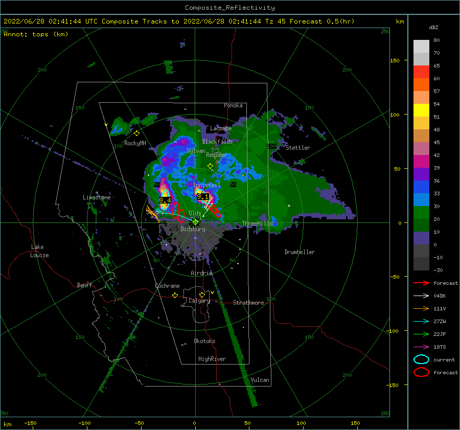Click the yellow diamond marker above Calgary
The height and width of the screenshot is (430, 460).
point(202,295)
